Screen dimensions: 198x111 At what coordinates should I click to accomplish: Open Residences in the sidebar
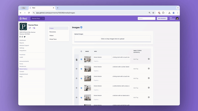(x=23, y=66)
